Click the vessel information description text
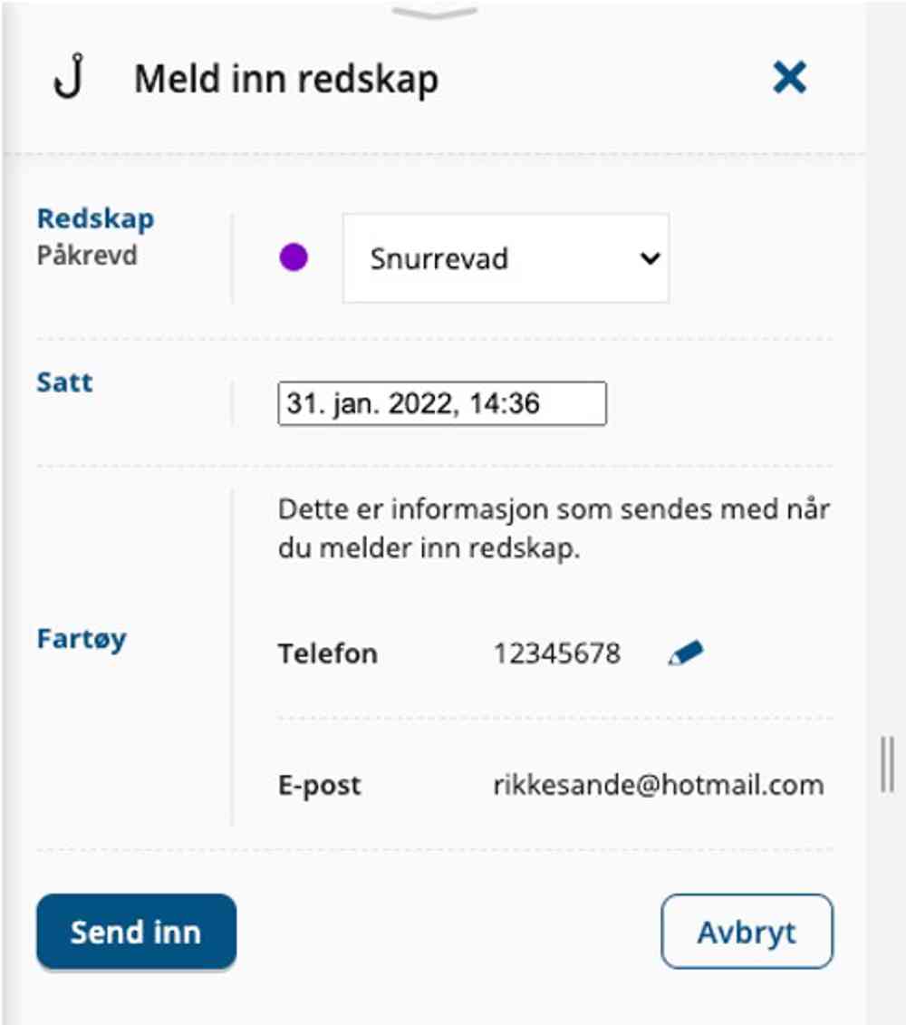Screen dimensions: 906x1025 tap(554, 529)
